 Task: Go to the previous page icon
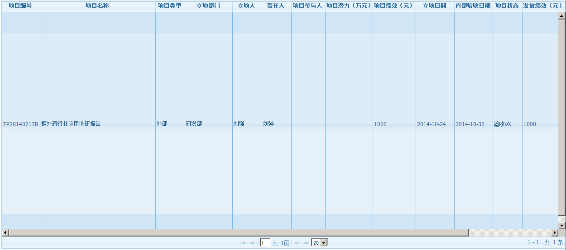pos(252,243)
